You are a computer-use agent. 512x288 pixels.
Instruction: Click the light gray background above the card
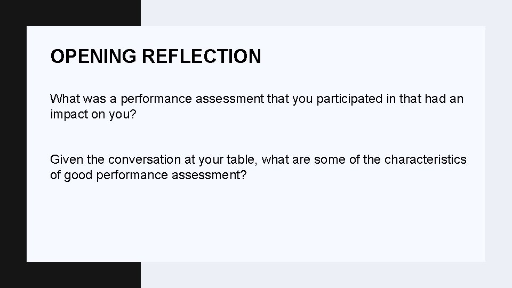point(320,13)
